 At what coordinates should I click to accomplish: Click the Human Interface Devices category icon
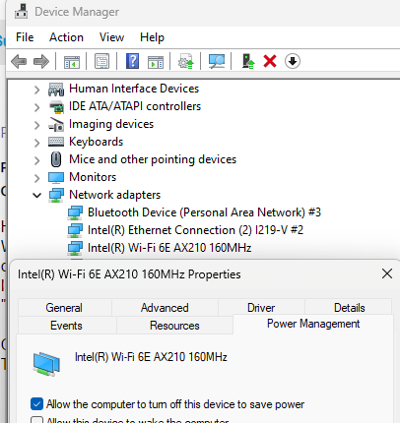(56, 90)
